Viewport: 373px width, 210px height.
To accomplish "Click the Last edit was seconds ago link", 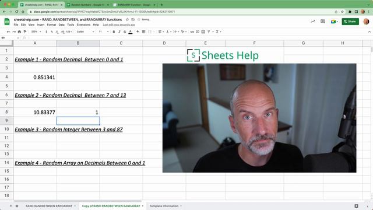I will pyautogui.click(x=119, y=24).
